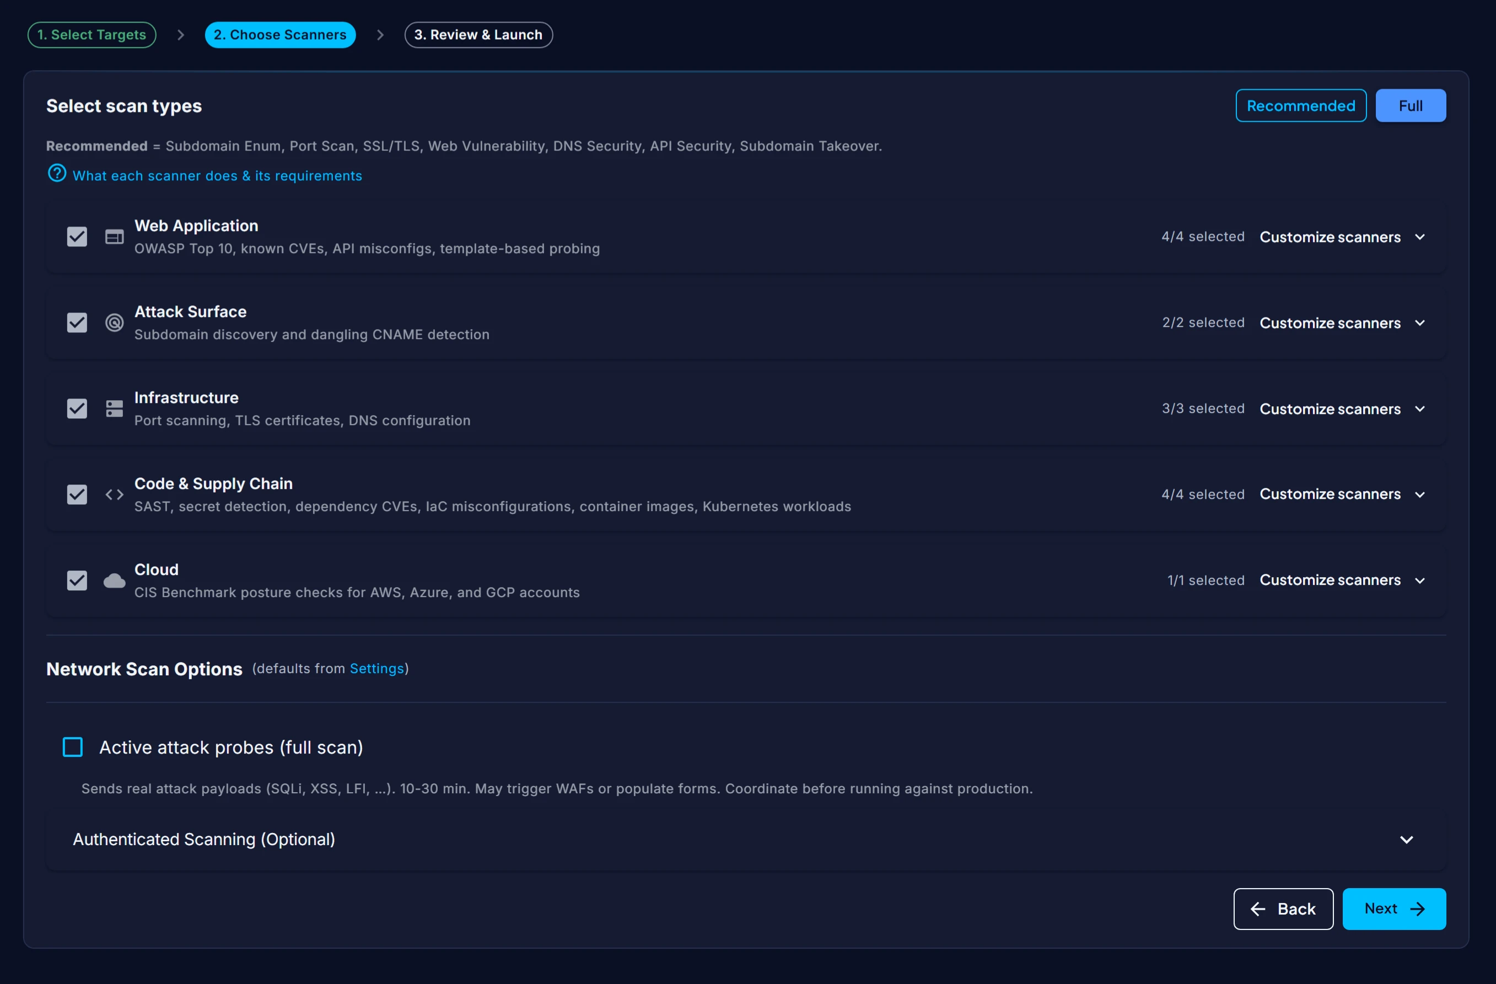This screenshot has height=984, width=1496.
Task: Click the help question-mark icon
Action: [x=57, y=173]
